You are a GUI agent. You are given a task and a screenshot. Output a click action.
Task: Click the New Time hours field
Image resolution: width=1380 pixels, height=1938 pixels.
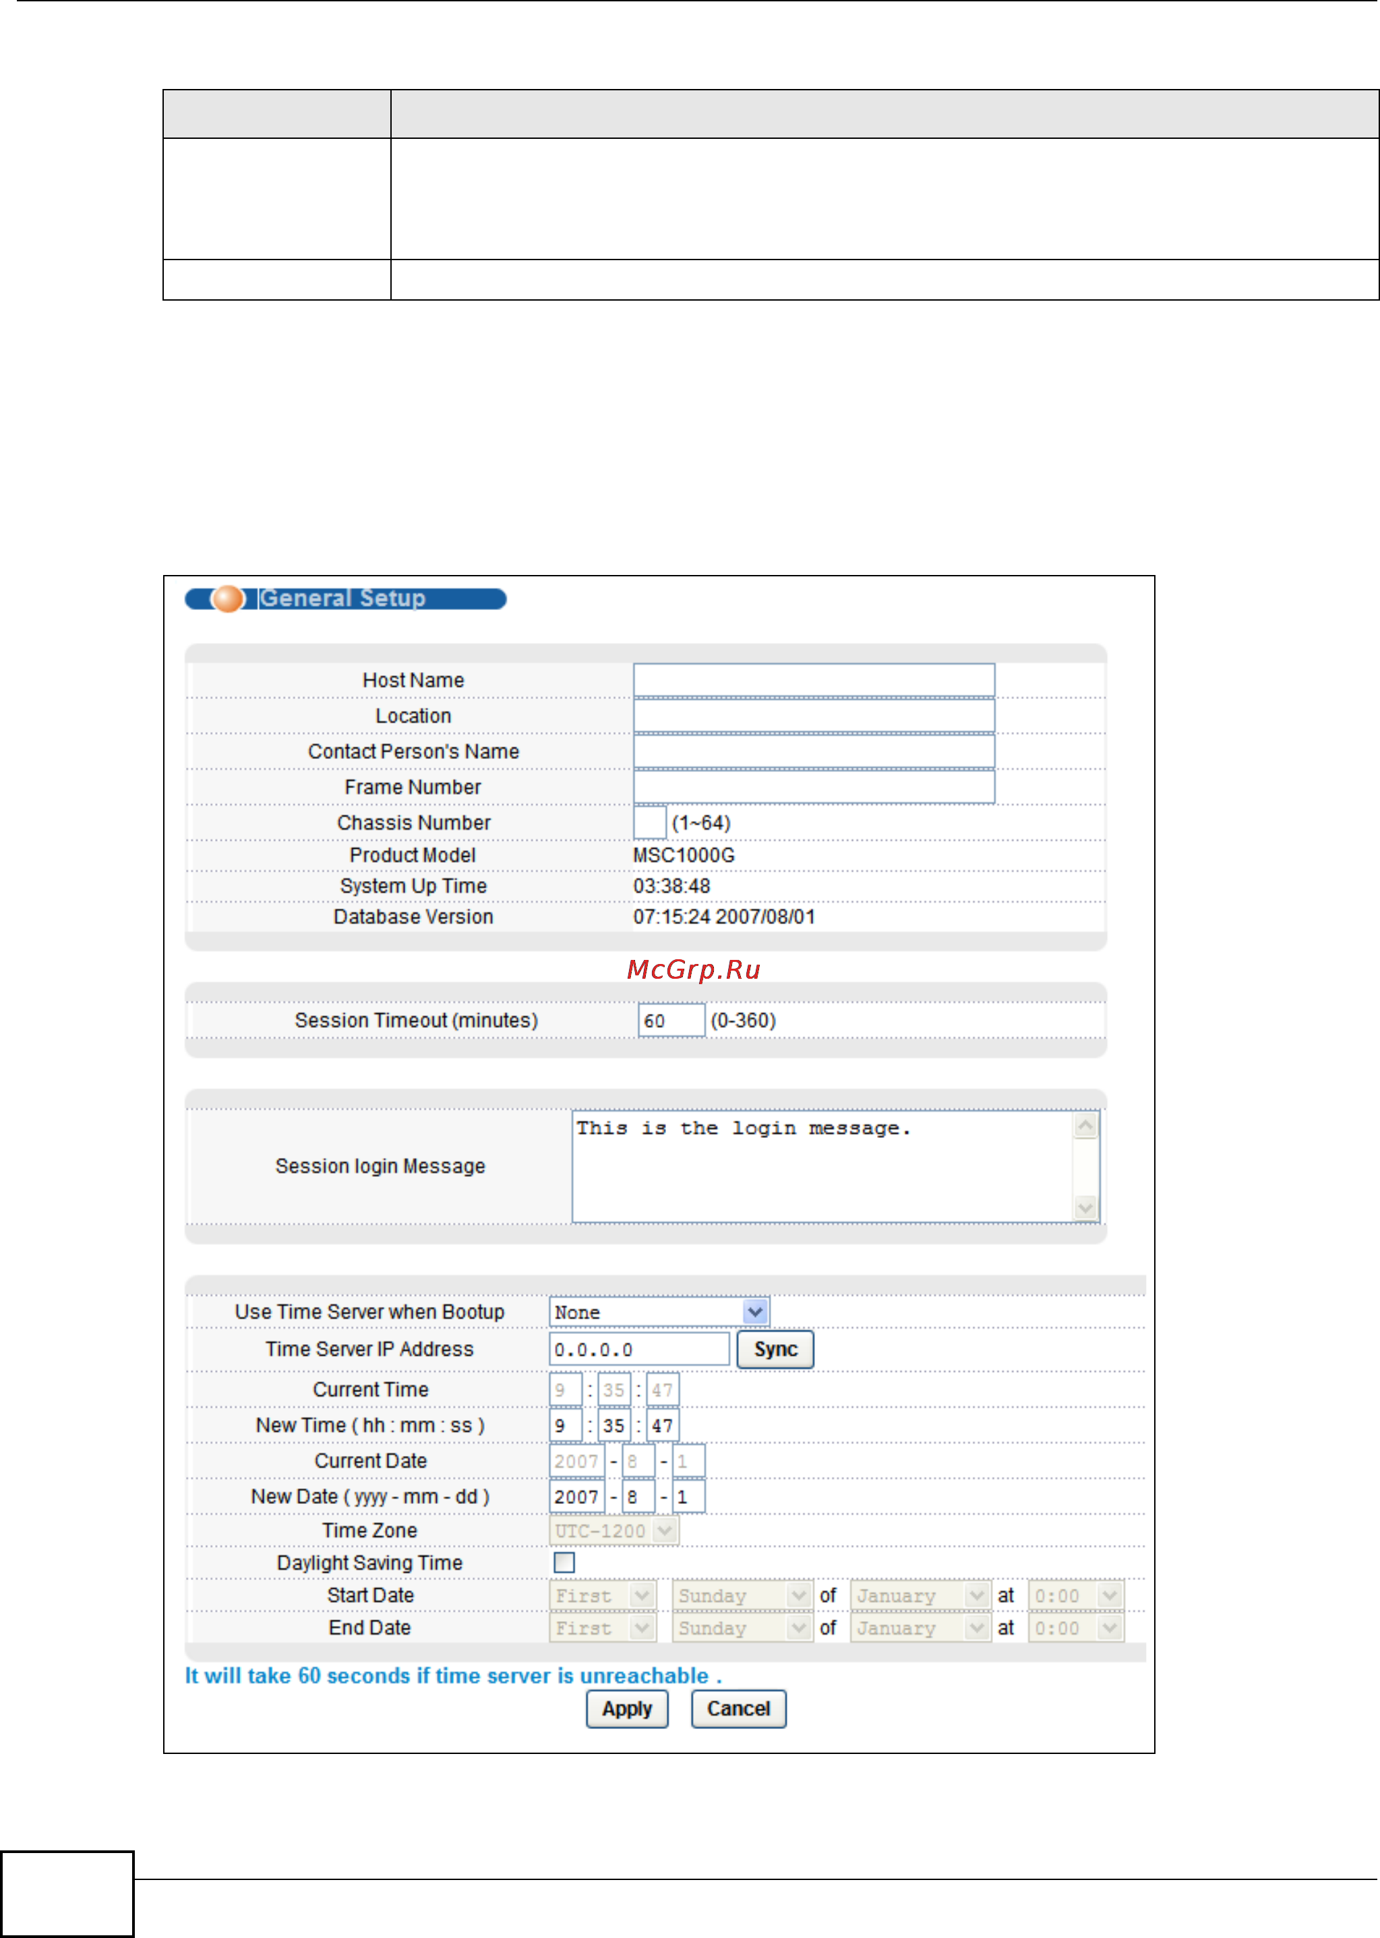pos(565,1426)
